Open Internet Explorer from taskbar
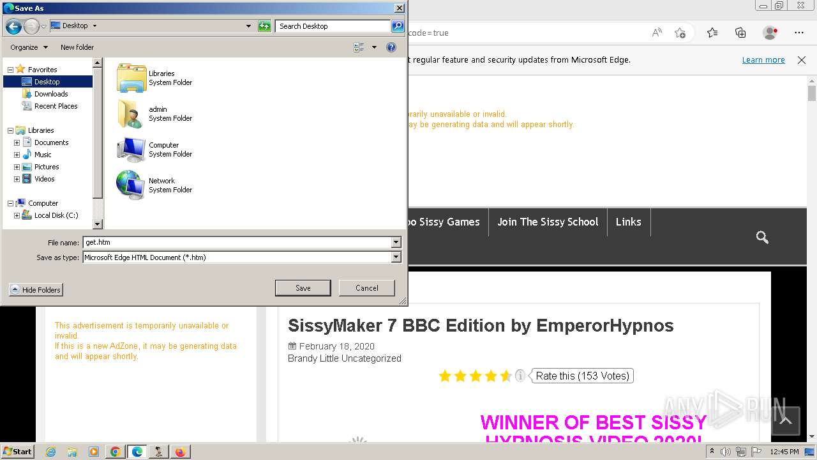Screen dimensions: 817x460 [x=50, y=452]
